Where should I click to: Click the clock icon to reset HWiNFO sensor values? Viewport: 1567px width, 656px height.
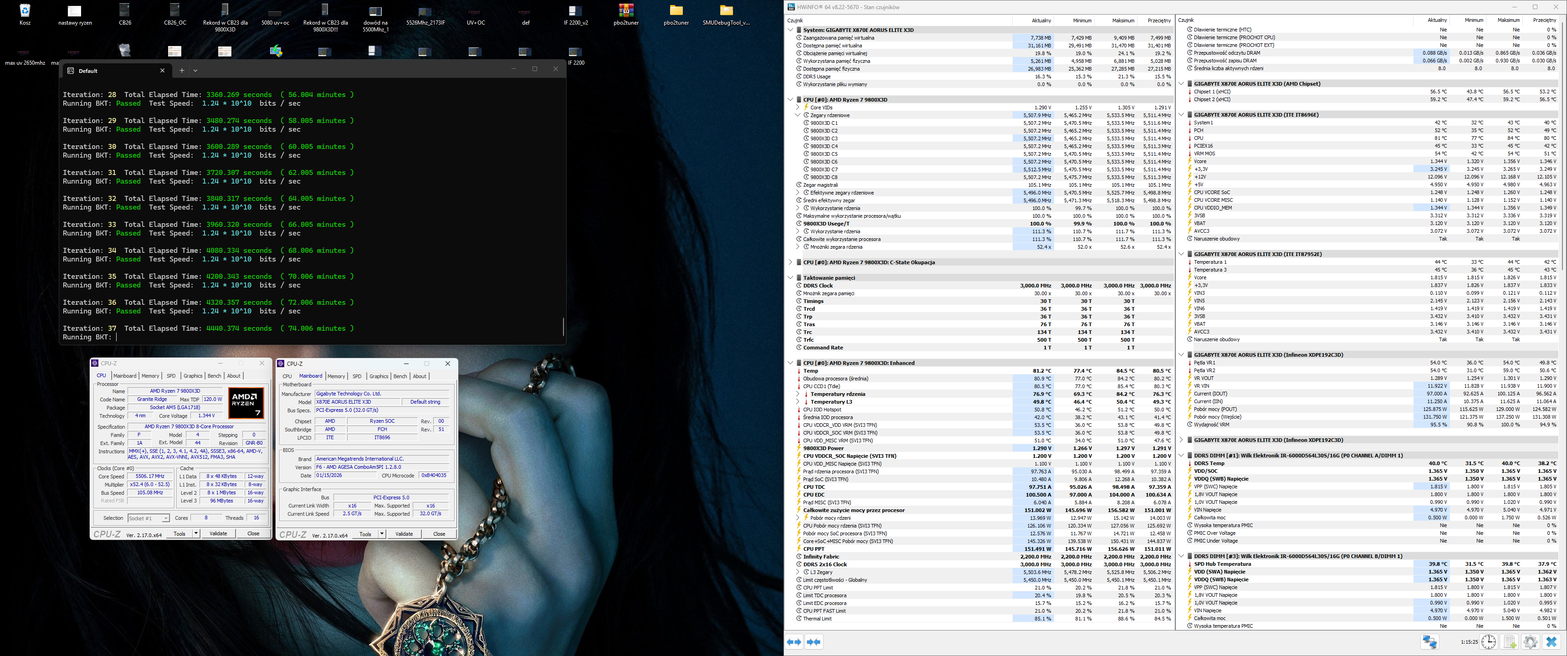click(x=1488, y=641)
